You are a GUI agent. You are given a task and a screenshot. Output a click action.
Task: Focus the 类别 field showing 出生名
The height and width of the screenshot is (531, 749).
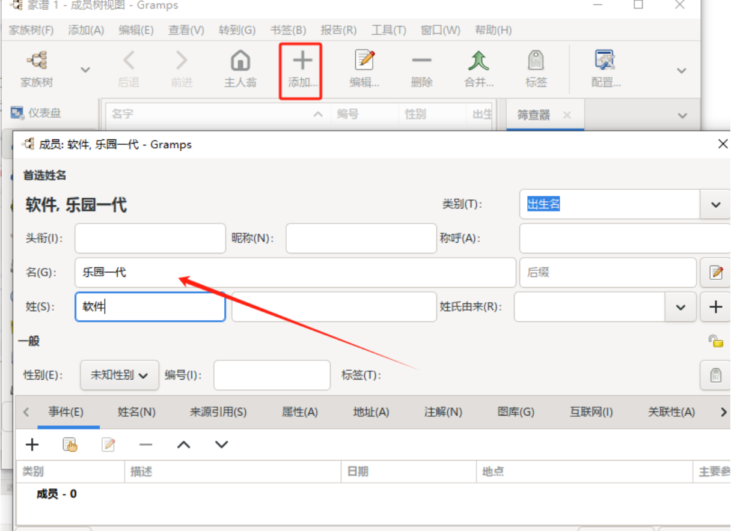610,204
